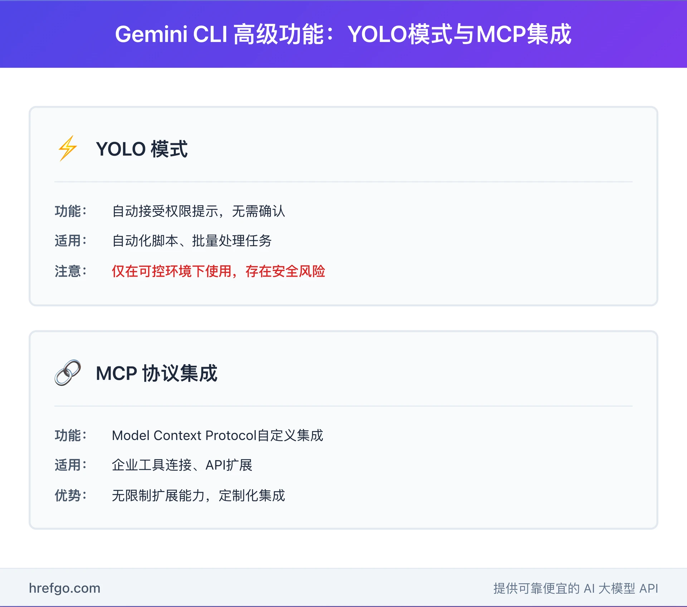Click the text 自动接受权限提示，无需确认

[x=199, y=211]
